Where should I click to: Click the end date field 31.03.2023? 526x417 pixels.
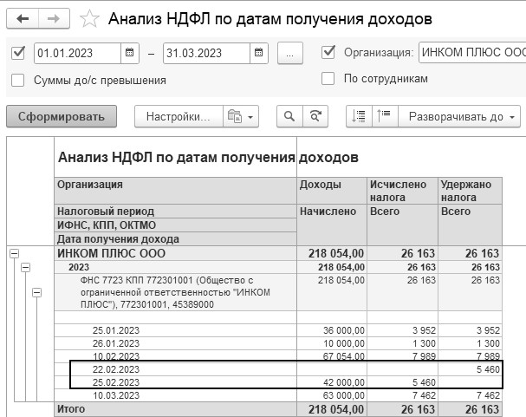click(206, 53)
